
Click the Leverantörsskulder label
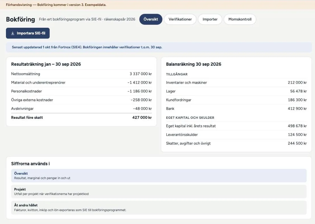(x=182, y=135)
